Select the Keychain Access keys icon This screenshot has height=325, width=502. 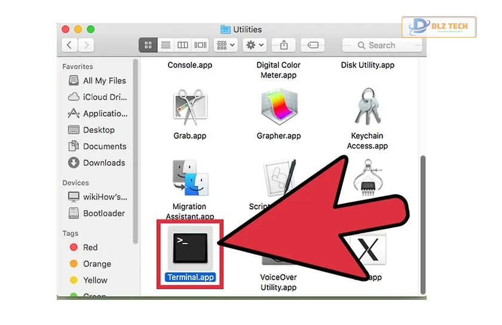pos(368,107)
